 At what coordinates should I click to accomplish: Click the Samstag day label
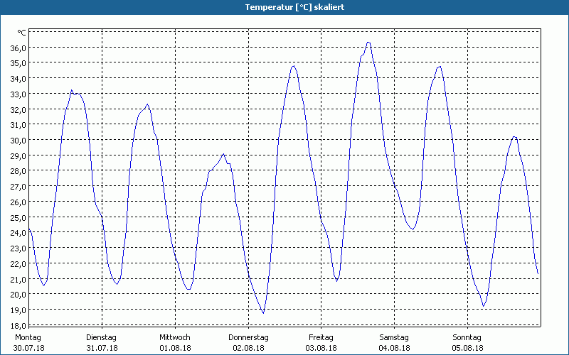[x=393, y=337]
